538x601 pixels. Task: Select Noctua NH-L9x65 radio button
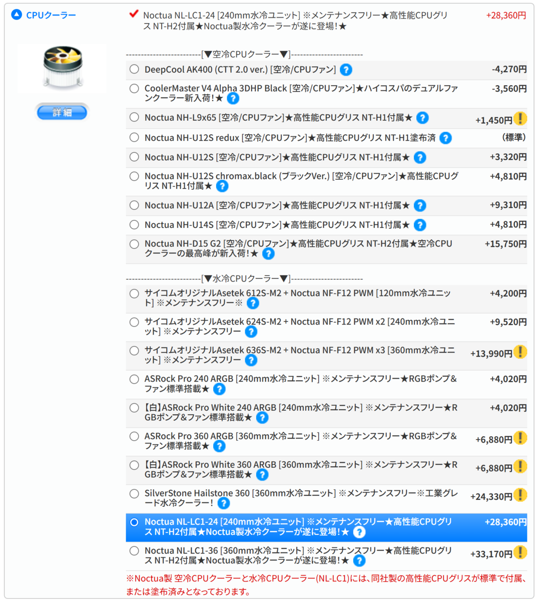[x=134, y=117]
